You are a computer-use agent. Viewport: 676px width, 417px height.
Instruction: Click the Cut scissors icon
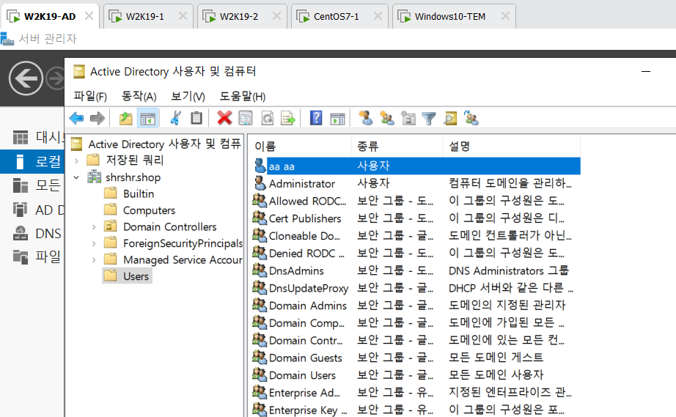[175, 118]
